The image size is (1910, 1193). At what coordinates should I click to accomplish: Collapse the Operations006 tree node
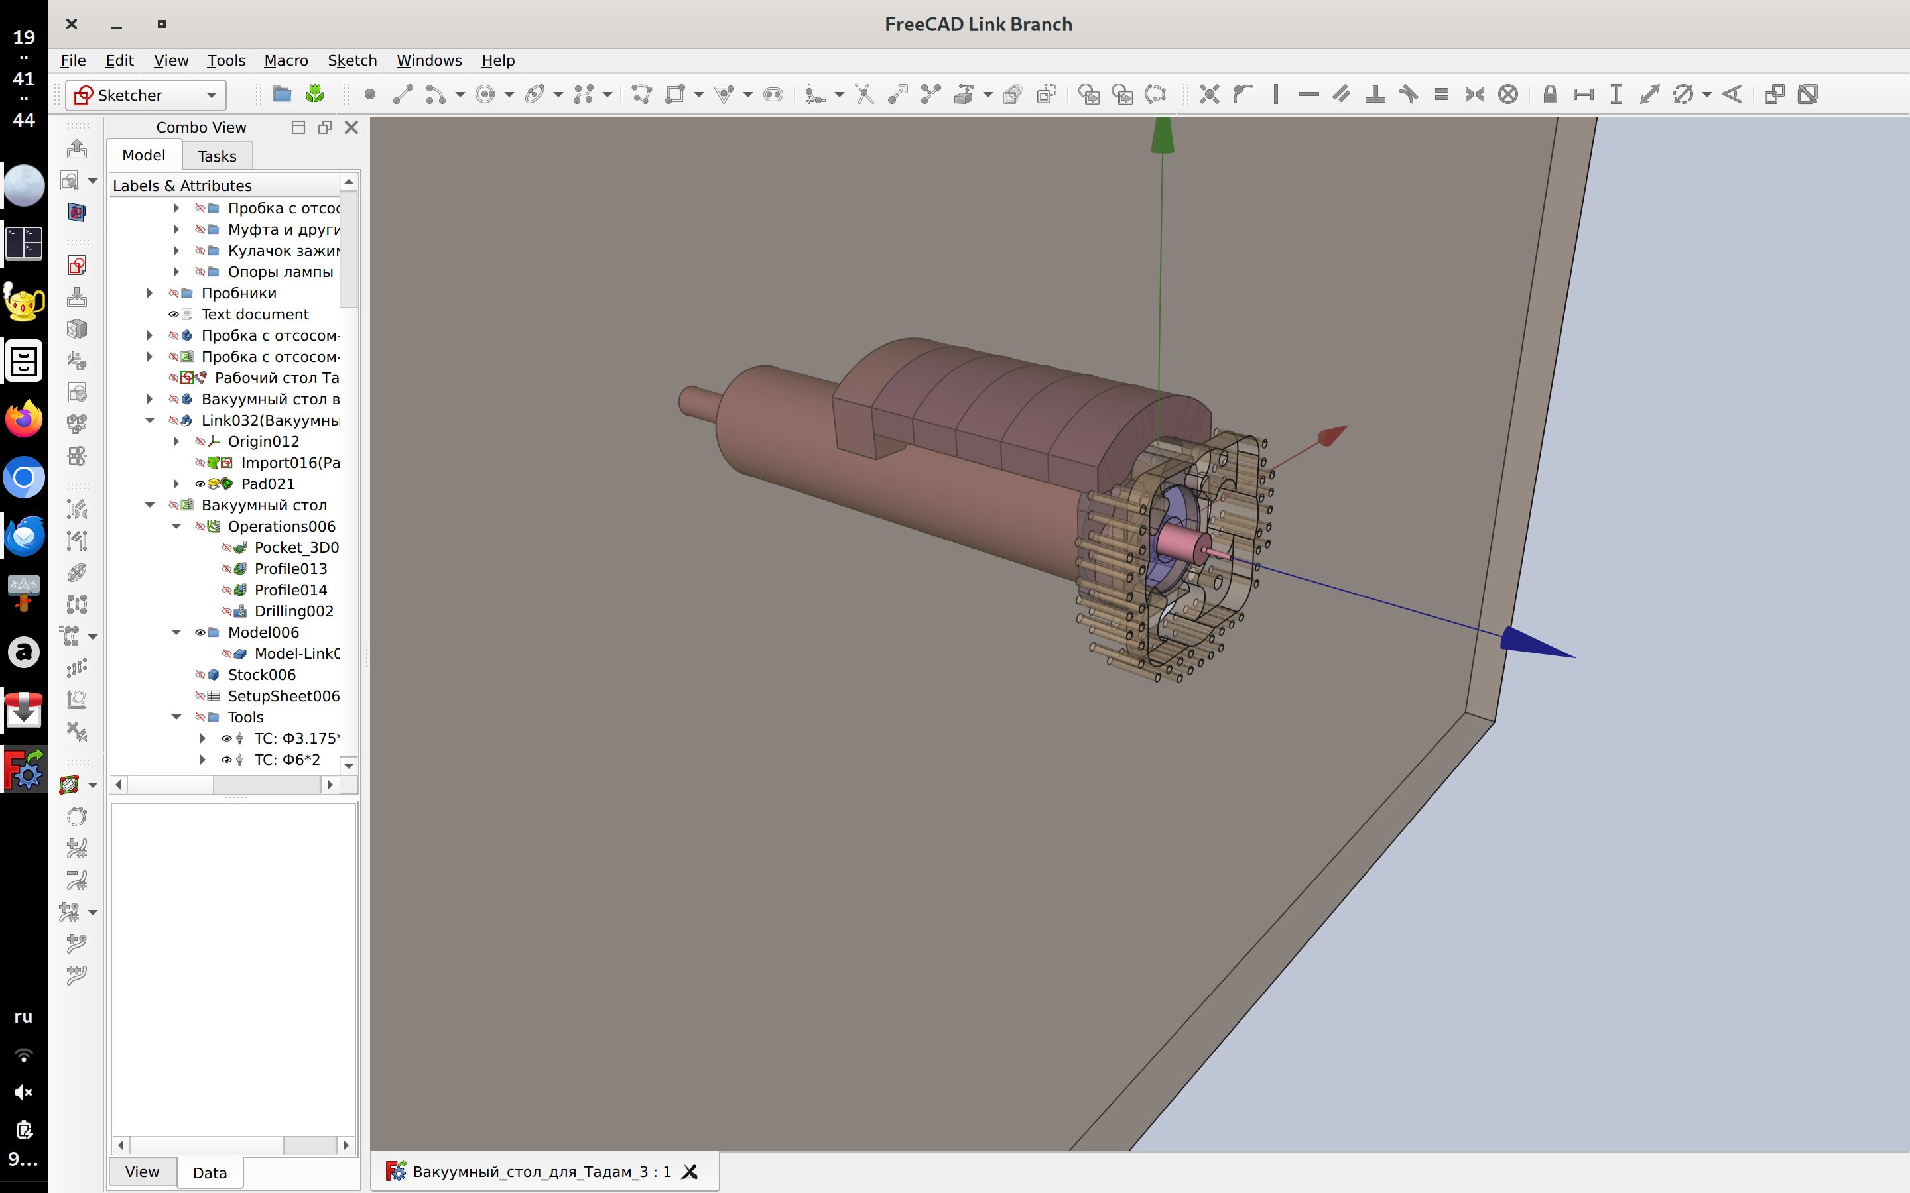pos(176,526)
